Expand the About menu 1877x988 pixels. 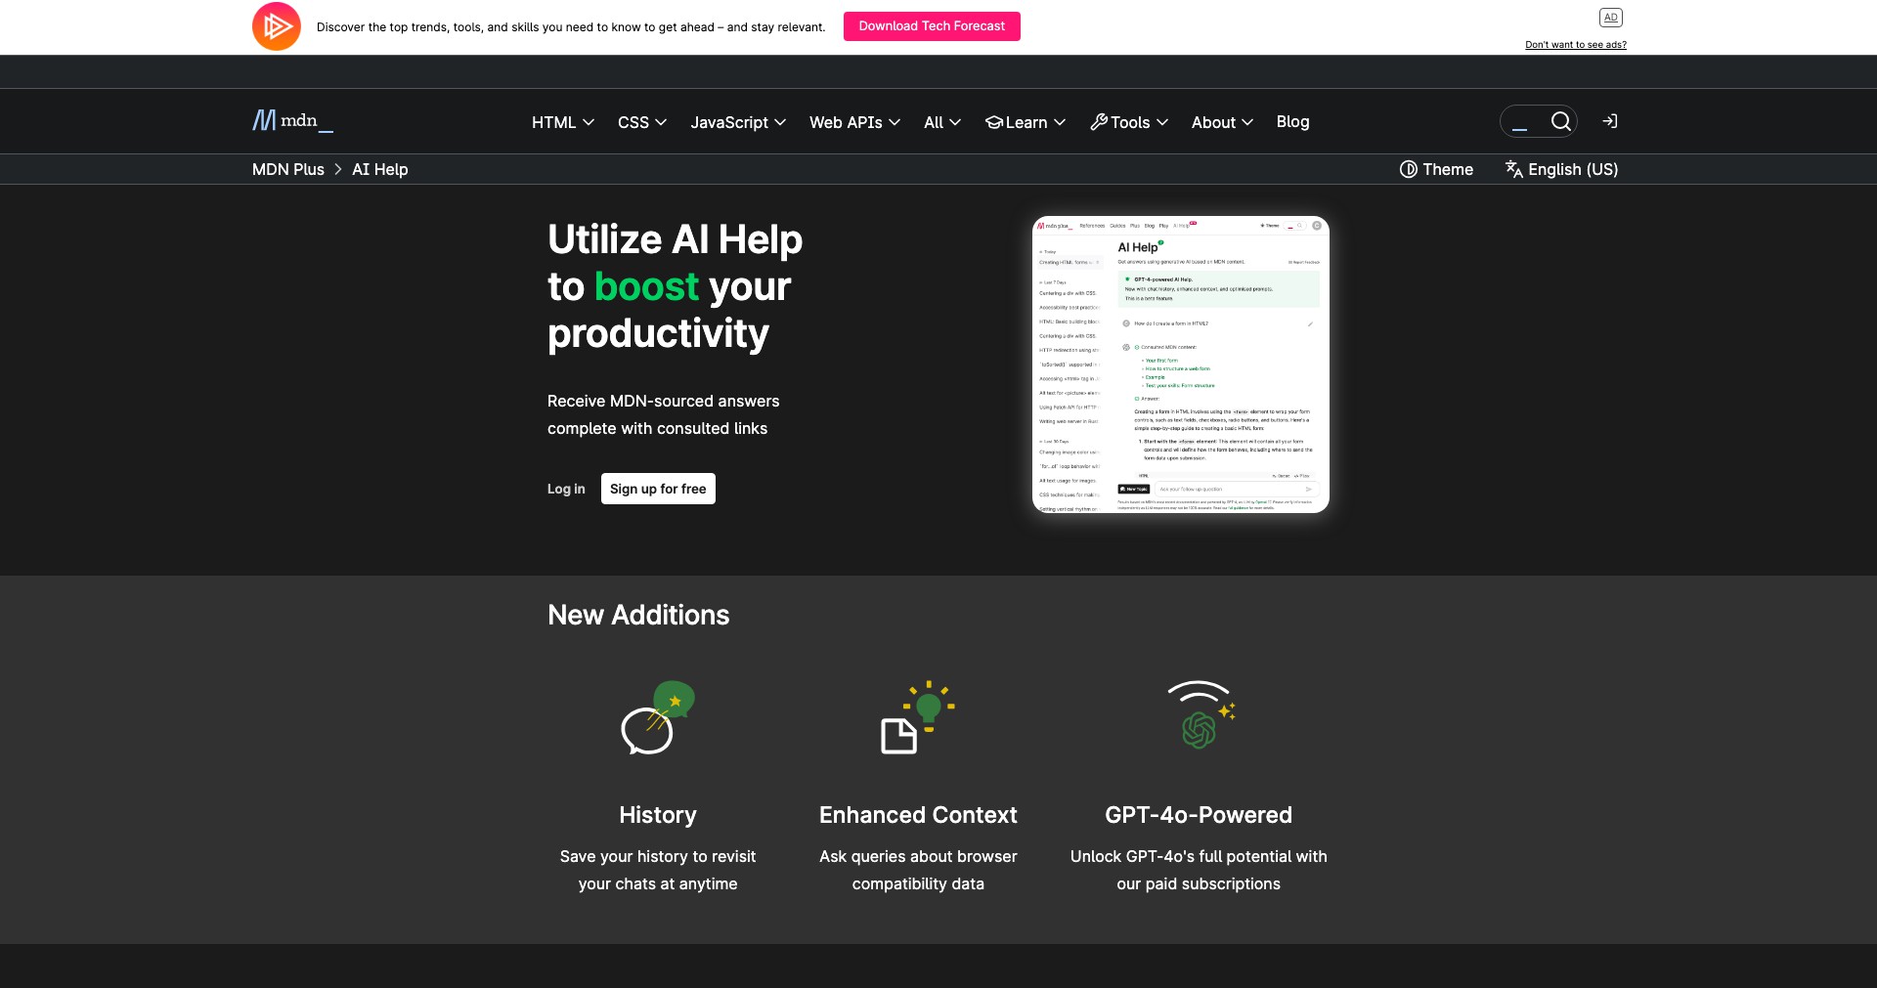(x=1222, y=122)
